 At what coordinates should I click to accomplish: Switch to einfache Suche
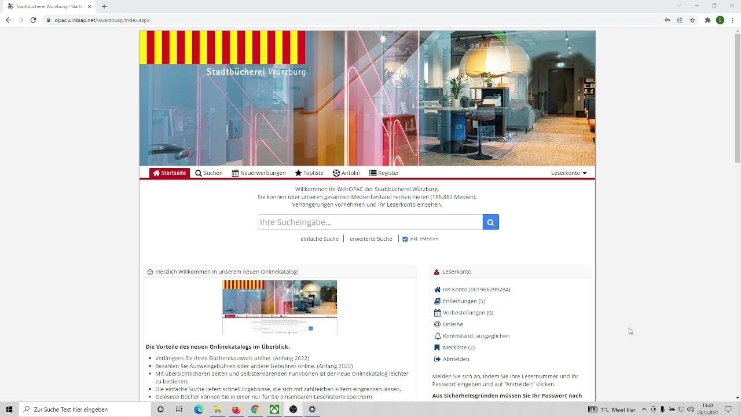pos(320,239)
